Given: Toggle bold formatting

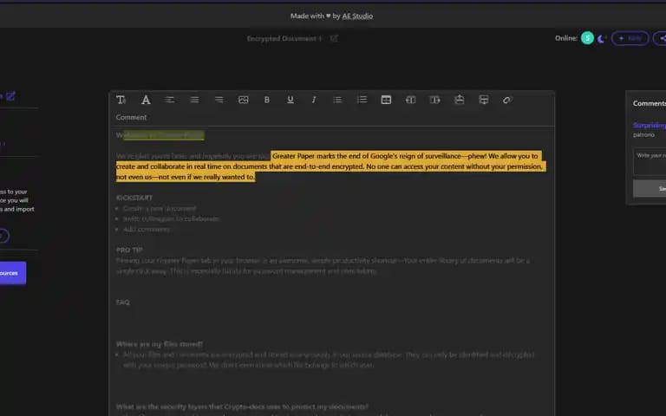Looking at the screenshot, I should click(x=267, y=100).
